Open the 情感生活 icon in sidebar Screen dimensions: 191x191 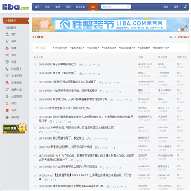[x=7, y=90]
